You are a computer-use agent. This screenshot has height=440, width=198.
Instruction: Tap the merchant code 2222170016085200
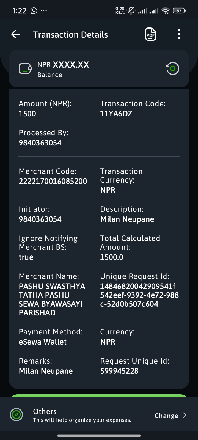[x=53, y=181]
